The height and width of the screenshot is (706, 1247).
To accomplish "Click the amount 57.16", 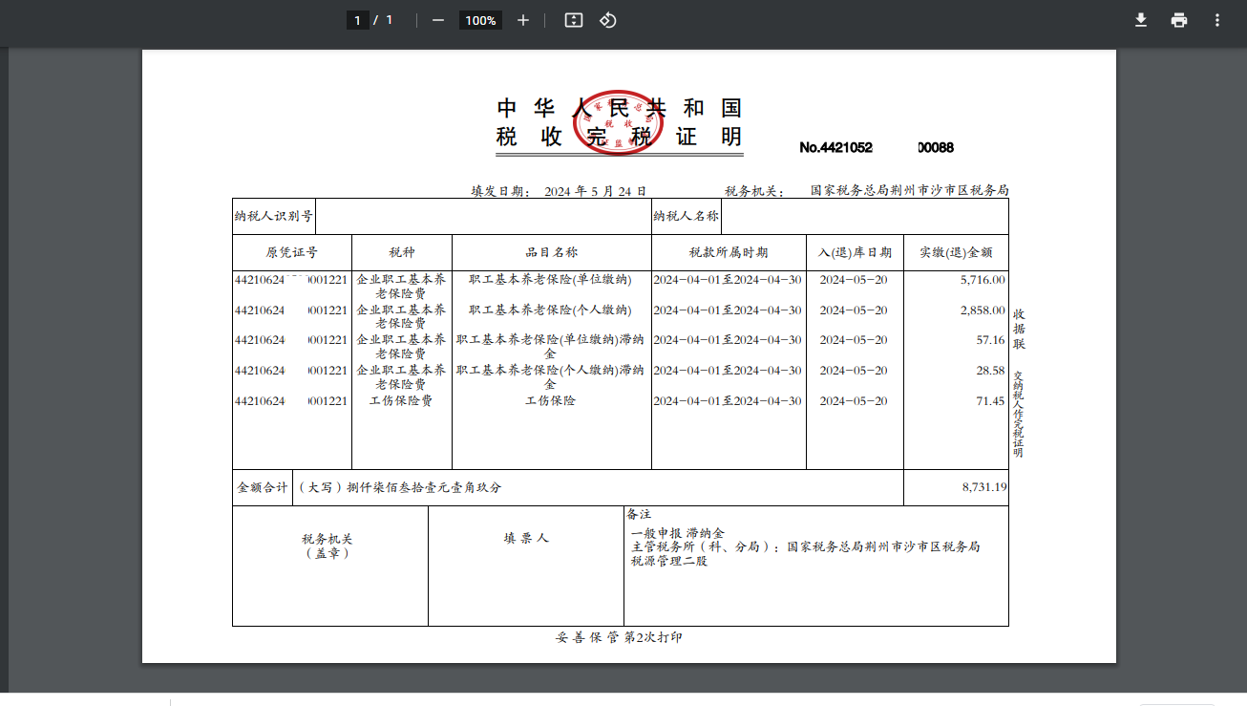I will pyautogui.click(x=990, y=340).
